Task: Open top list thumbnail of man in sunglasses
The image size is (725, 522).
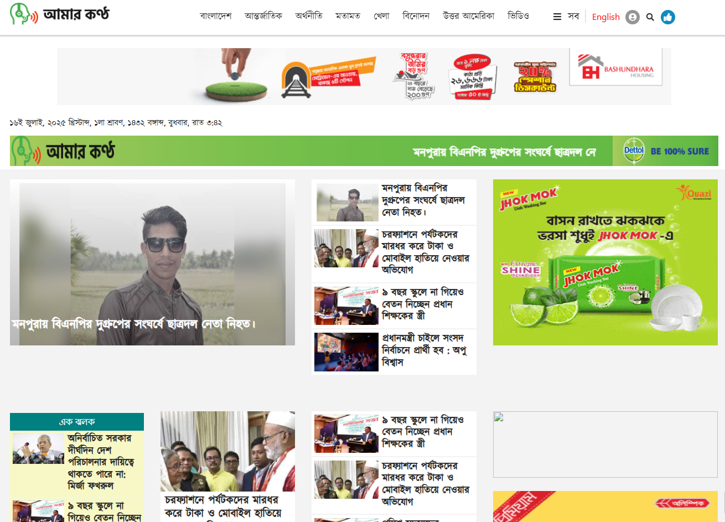Action: 347,202
